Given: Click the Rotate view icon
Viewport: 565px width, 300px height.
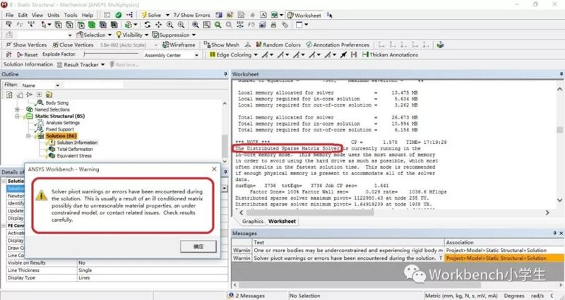Looking at the screenshot, I should click(147, 25).
